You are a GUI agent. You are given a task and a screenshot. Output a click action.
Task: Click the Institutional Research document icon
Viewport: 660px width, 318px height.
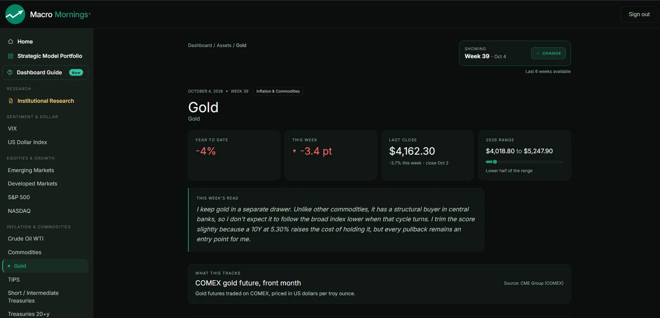click(x=11, y=101)
